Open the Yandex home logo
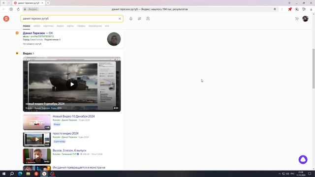315x177 pixels. click(x=6, y=19)
